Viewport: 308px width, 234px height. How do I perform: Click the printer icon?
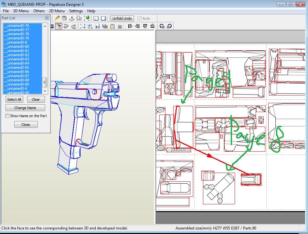click(x=120, y=26)
